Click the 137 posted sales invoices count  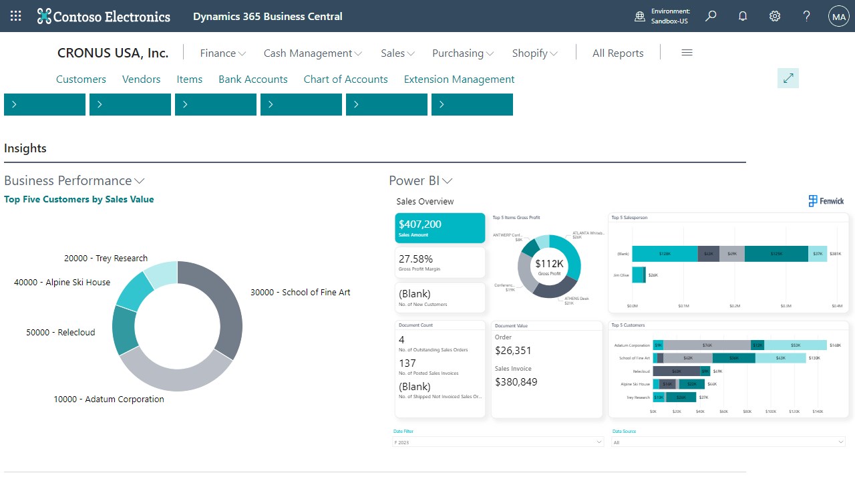(407, 363)
